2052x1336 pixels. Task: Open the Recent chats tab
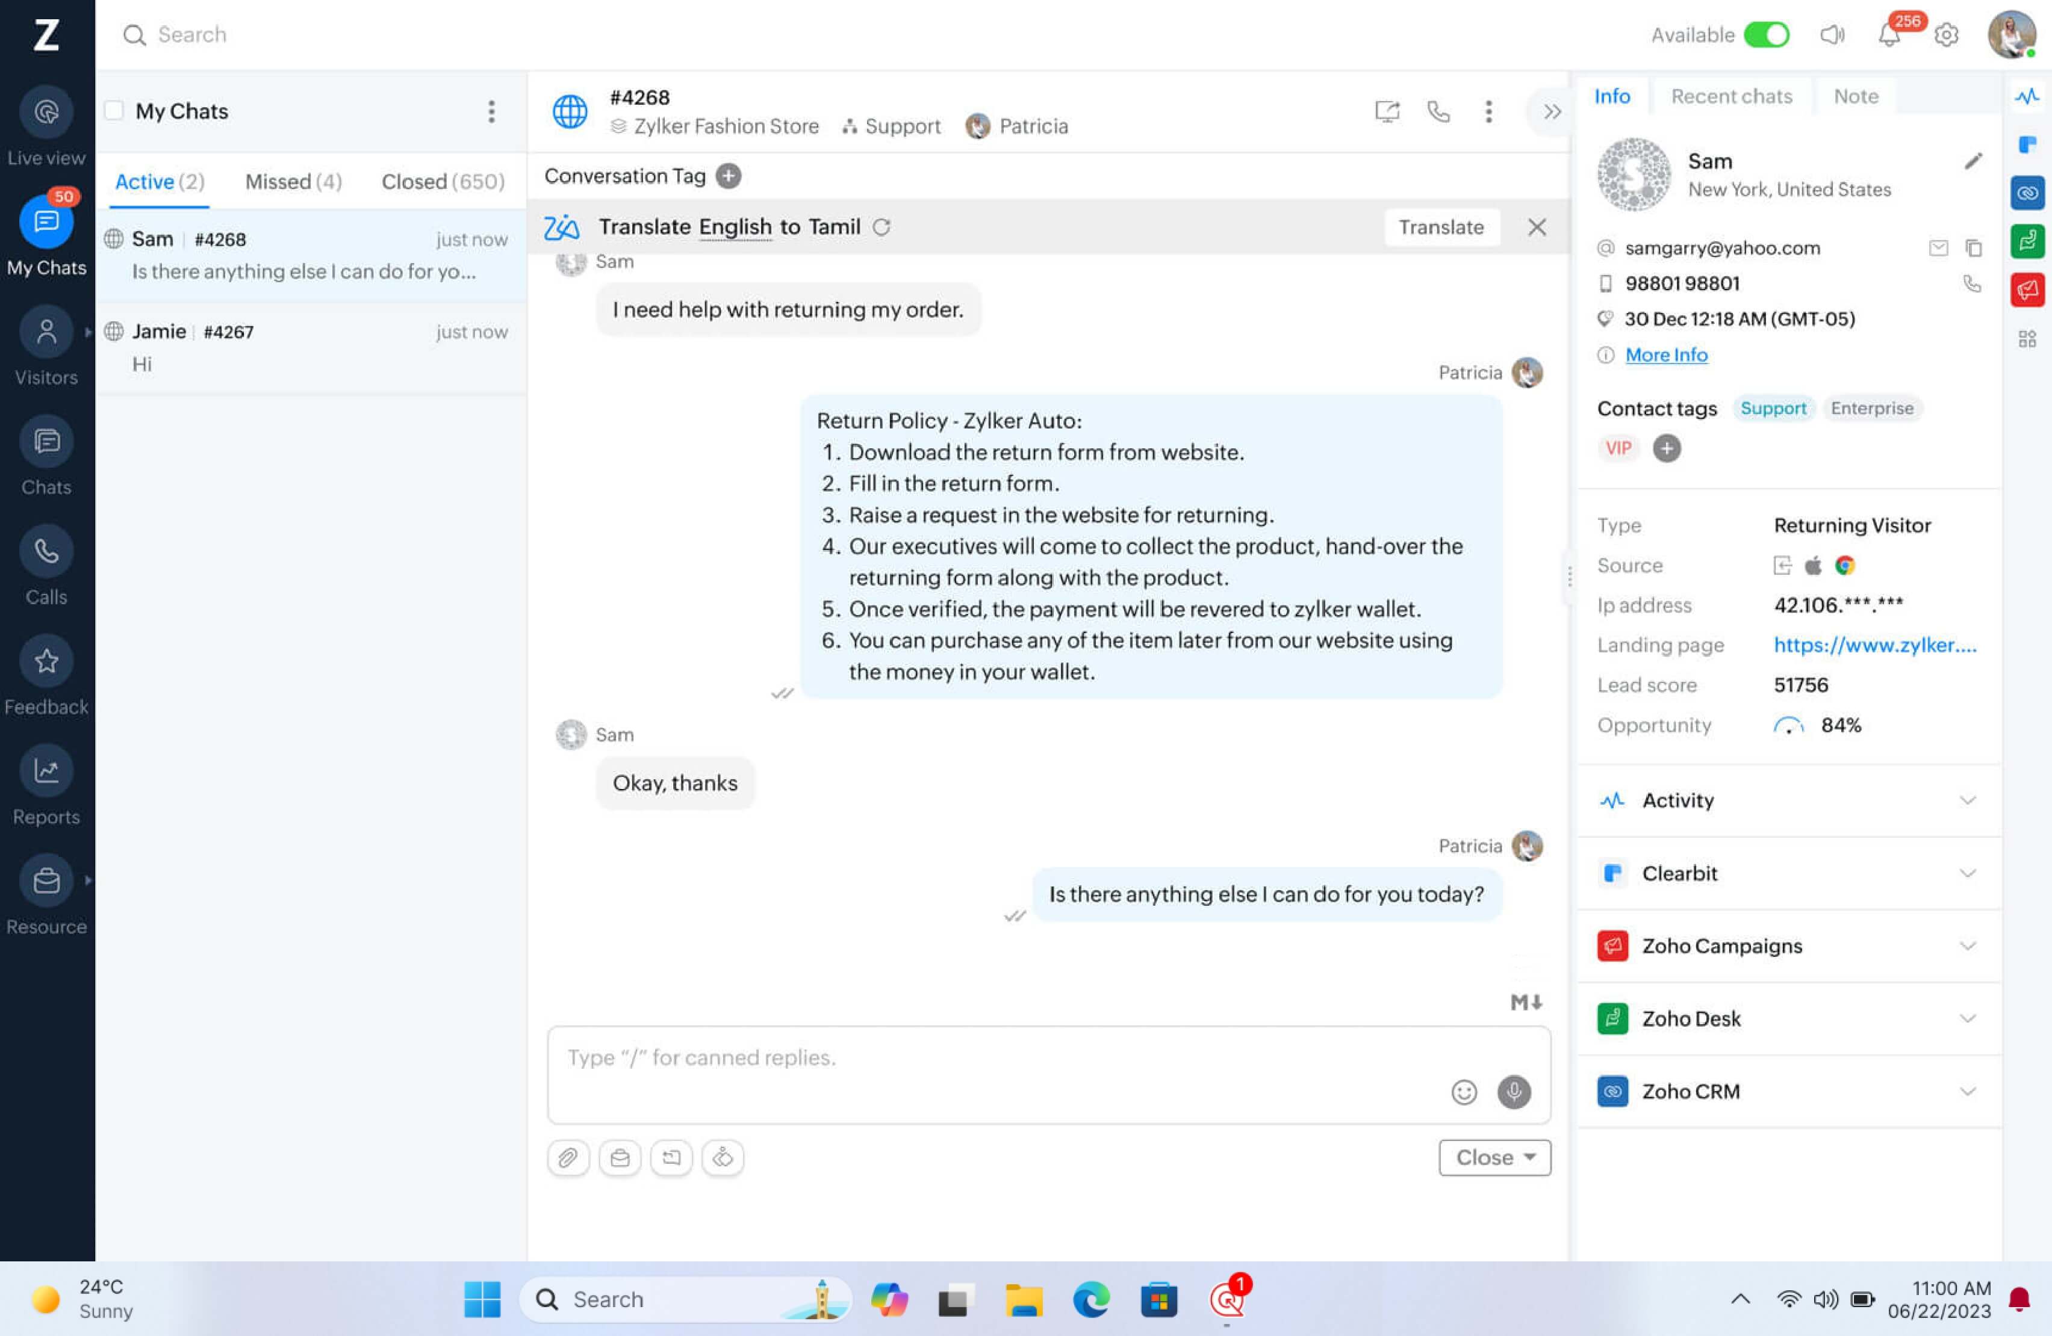1731,96
